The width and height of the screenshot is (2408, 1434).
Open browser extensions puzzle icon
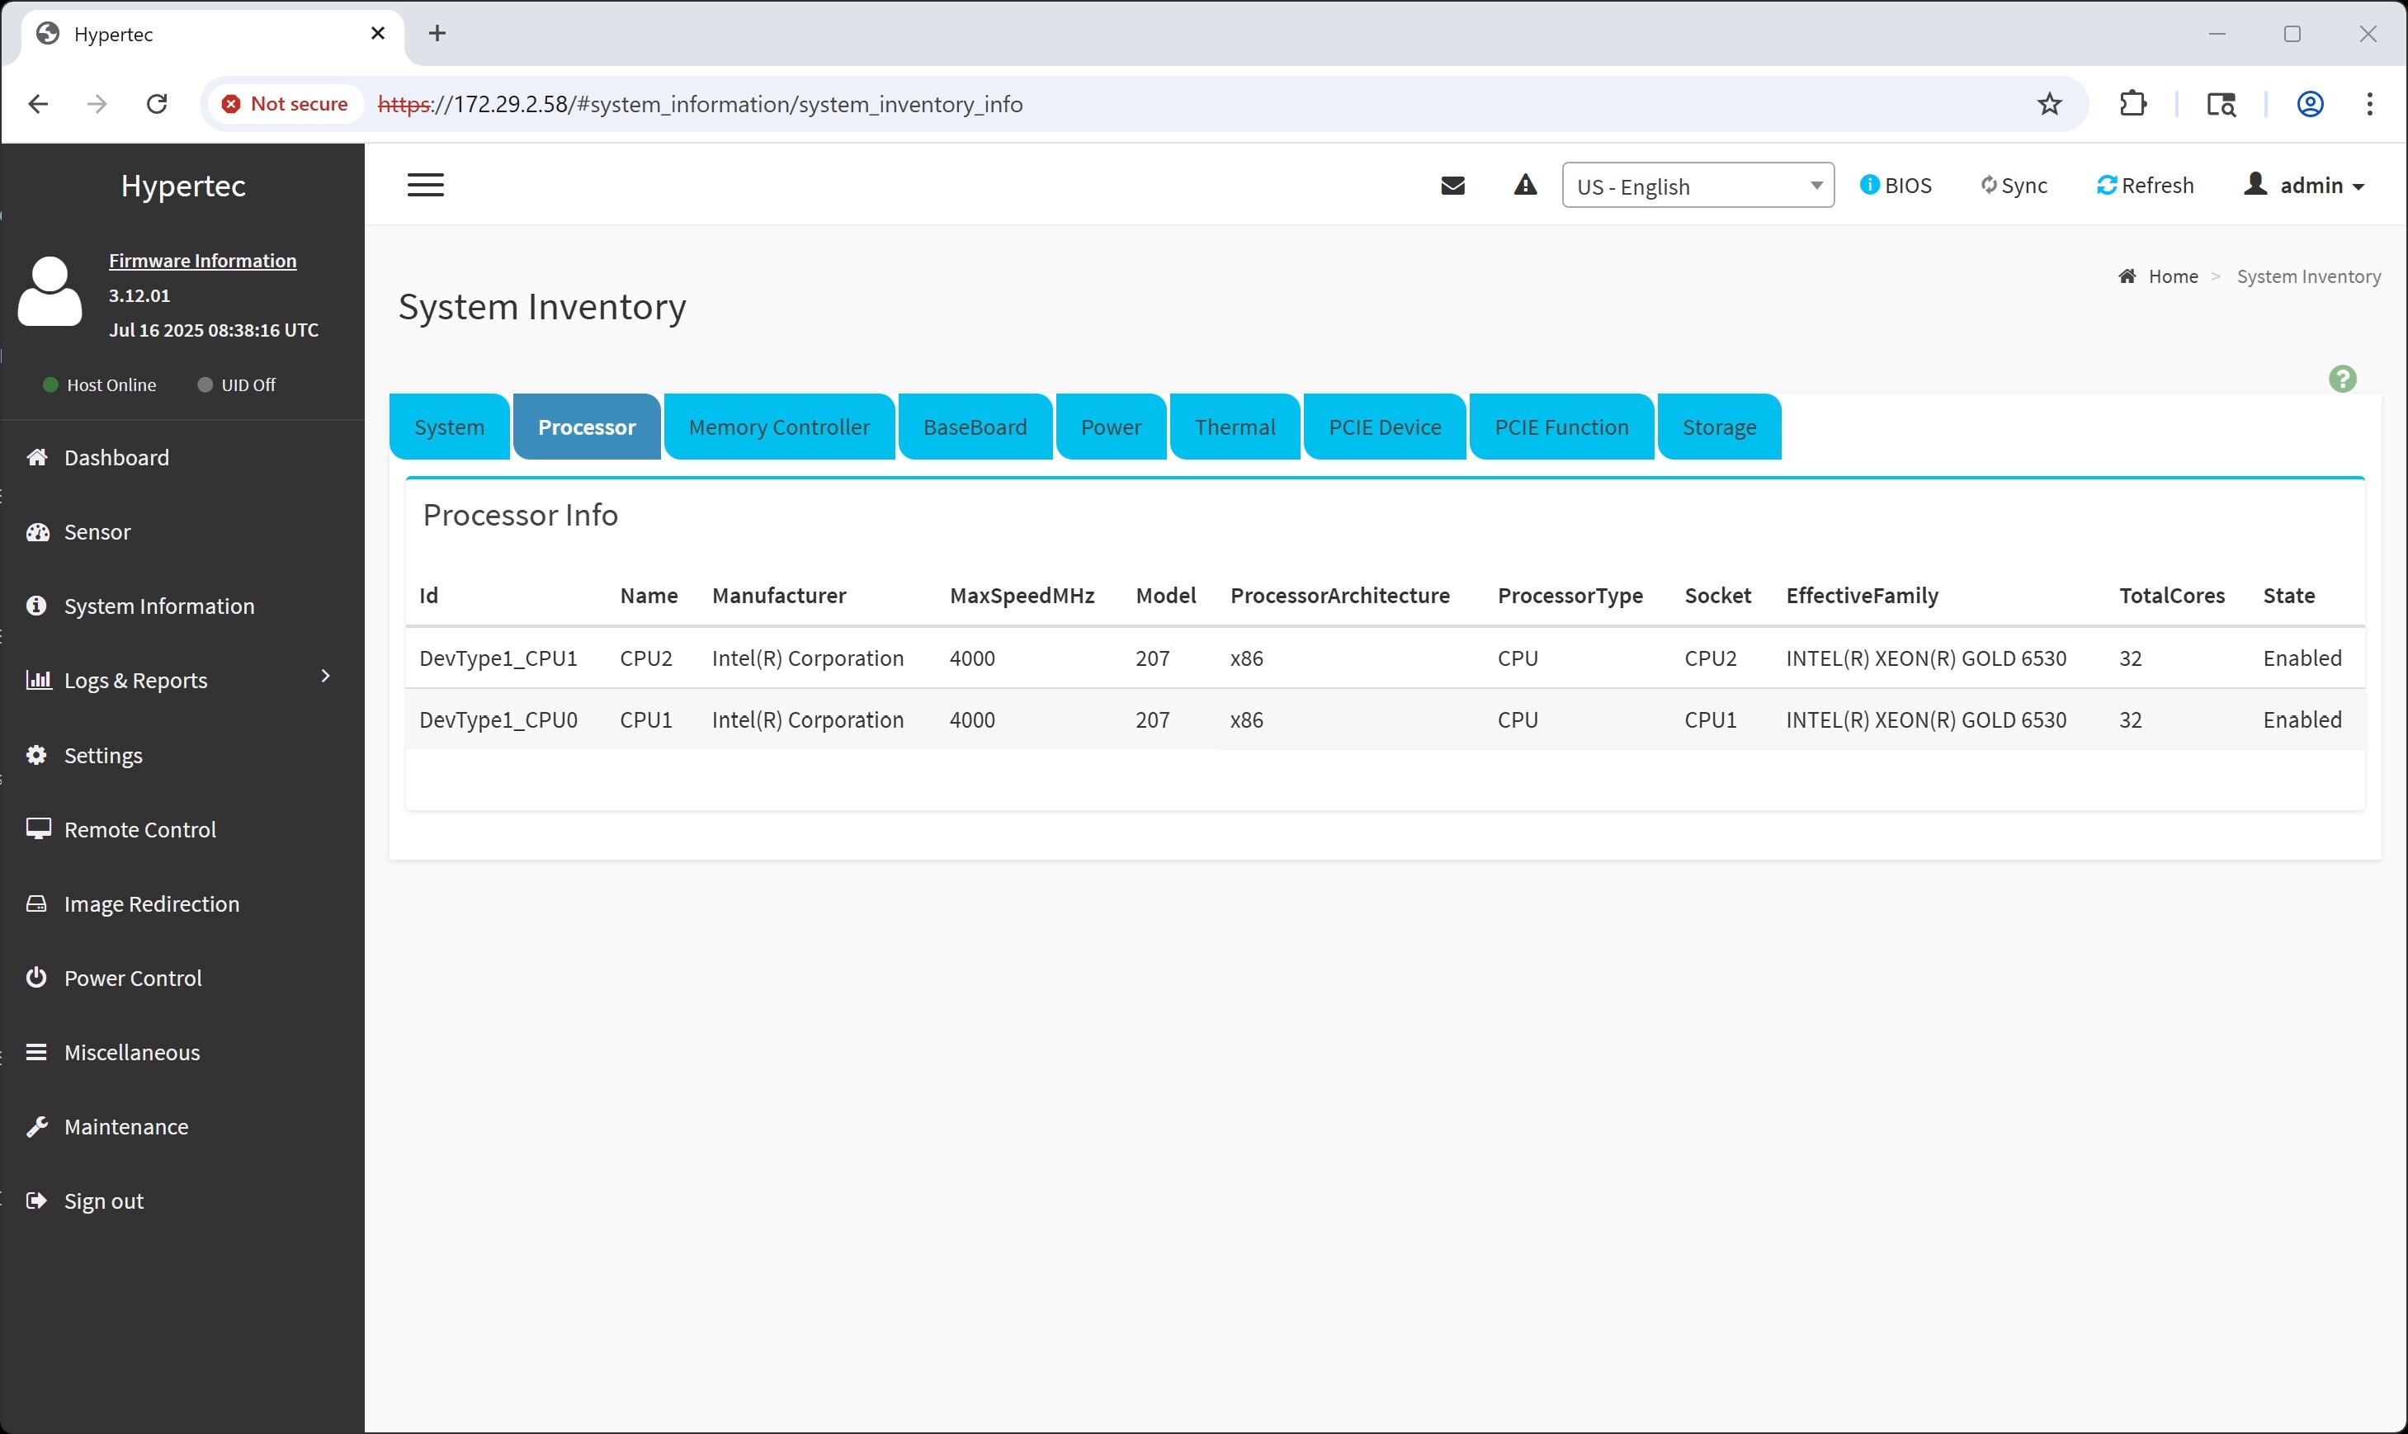click(x=2132, y=103)
